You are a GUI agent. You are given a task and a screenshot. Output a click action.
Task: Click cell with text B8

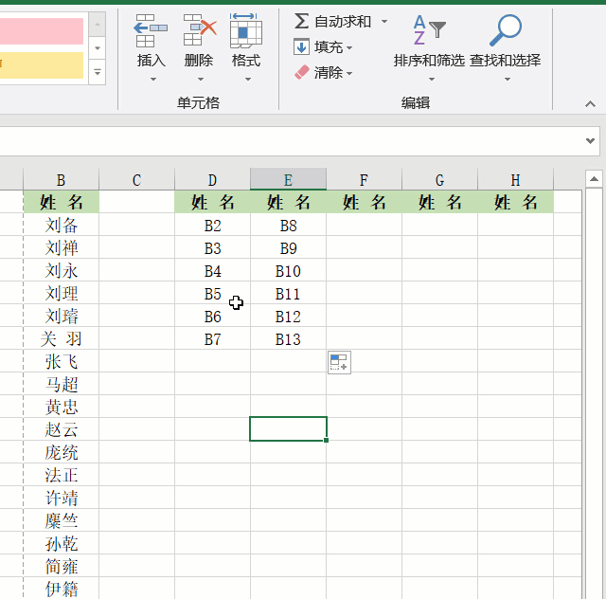(288, 226)
